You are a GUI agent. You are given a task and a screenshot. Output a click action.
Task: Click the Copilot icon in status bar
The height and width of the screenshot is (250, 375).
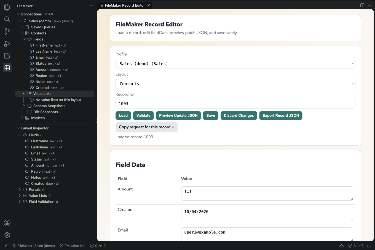(x=341, y=246)
